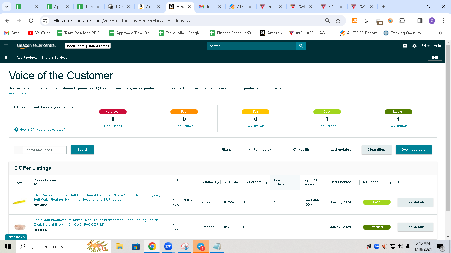Open the TableCraft Gift Basket product link
The image size is (451, 253).
[96, 222]
